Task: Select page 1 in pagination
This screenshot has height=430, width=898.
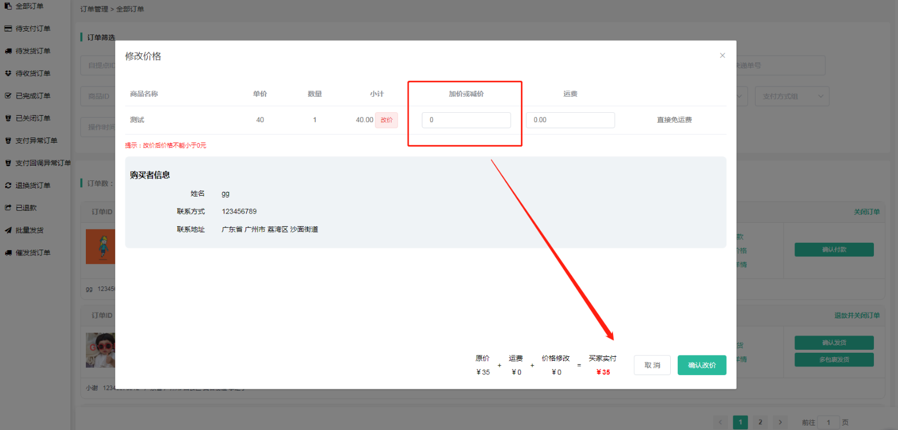Action: [x=740, y=423]
